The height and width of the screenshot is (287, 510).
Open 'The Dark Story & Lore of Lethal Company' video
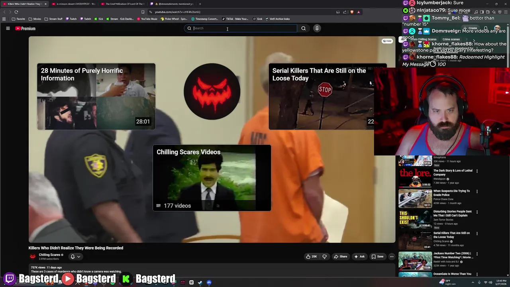(x=453, y=173)
